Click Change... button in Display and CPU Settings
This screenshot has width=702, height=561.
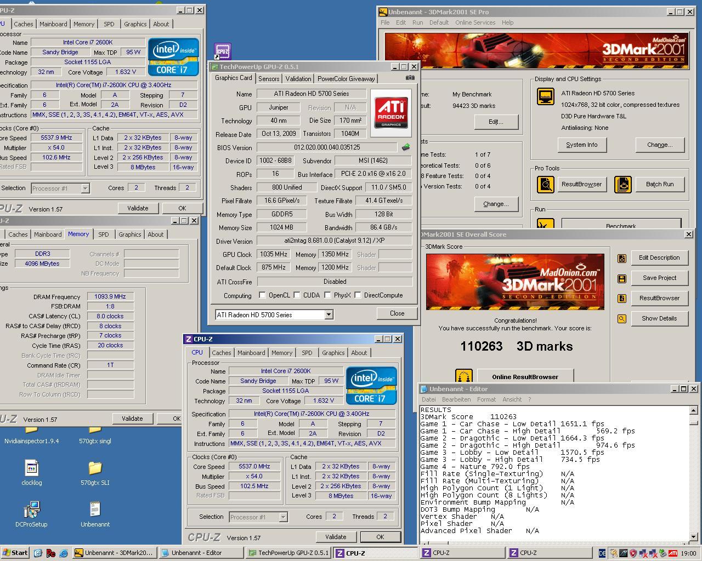point(660,145)
